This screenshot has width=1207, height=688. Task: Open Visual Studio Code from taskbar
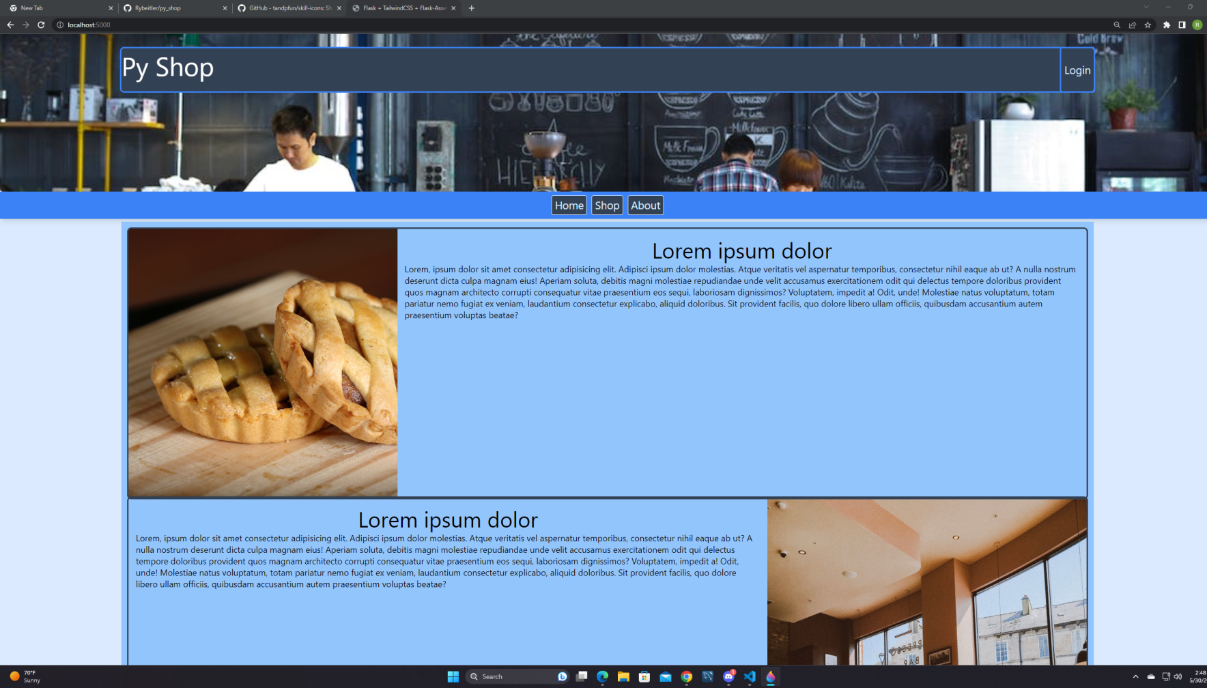click(750, 676)
